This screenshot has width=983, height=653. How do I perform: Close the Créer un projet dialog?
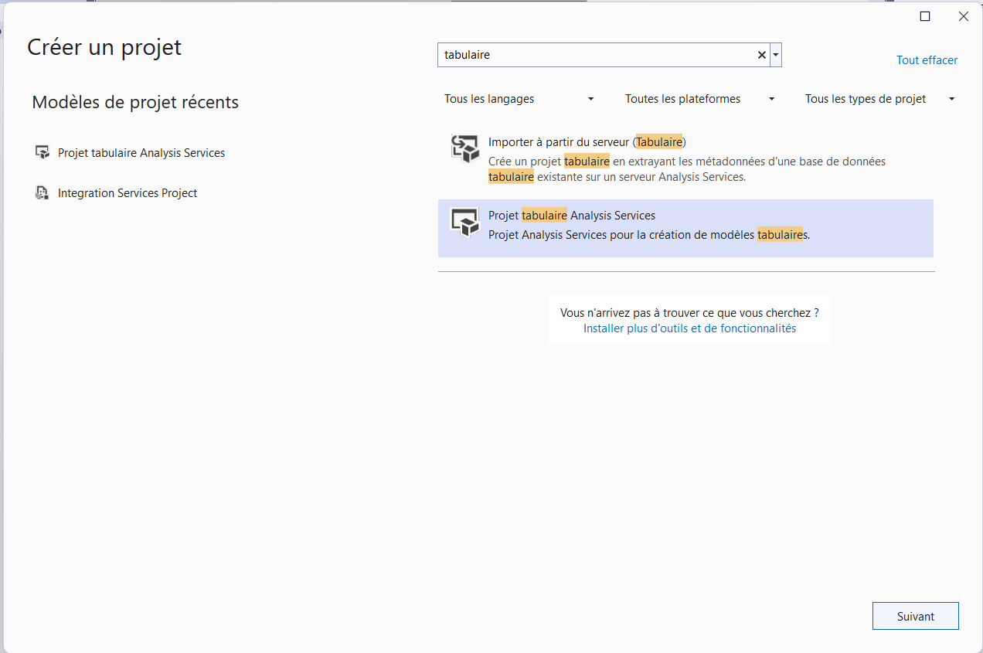(964, 16)
